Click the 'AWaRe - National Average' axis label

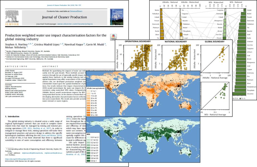tap(215, 78)
